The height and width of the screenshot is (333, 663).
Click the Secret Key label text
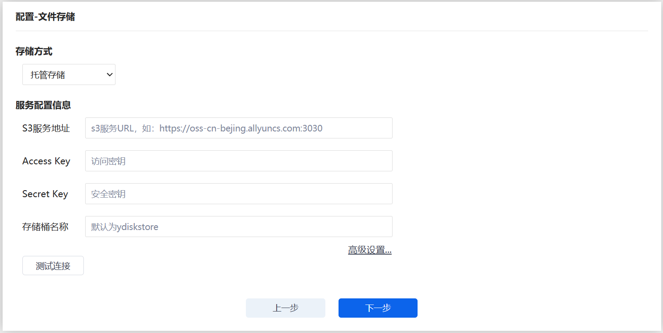coord(45,194)
